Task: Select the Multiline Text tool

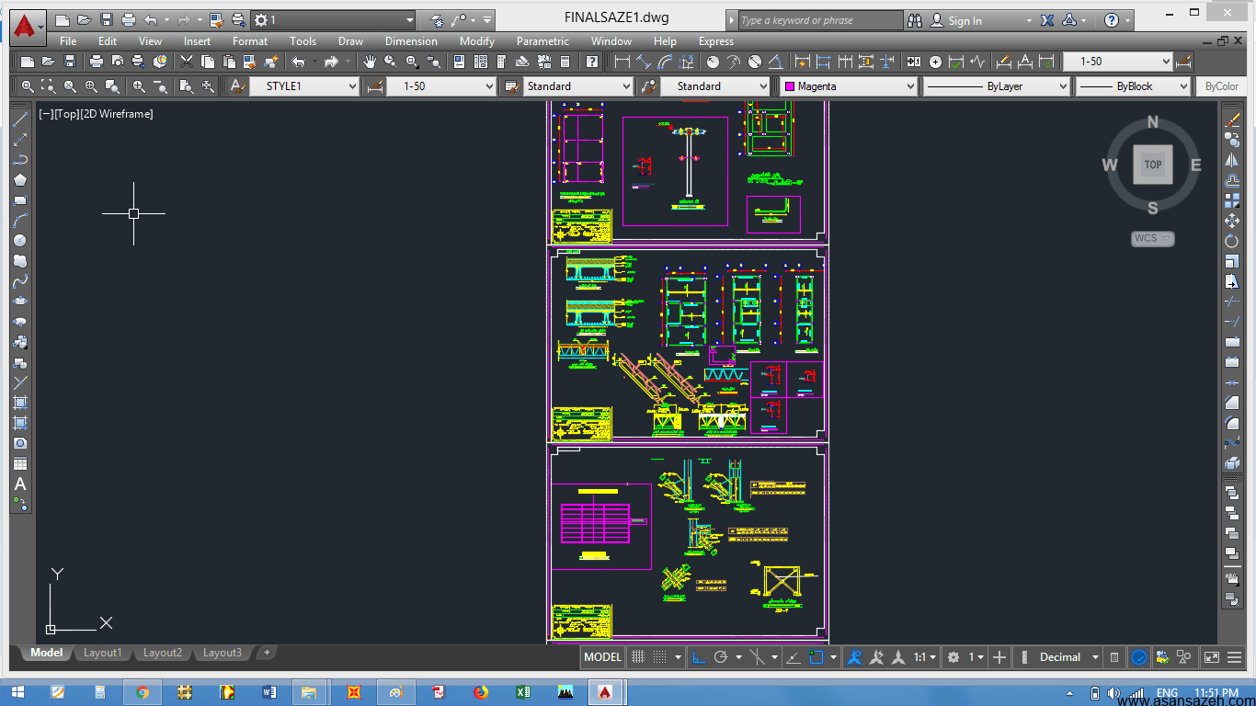Action: point(19,484)
